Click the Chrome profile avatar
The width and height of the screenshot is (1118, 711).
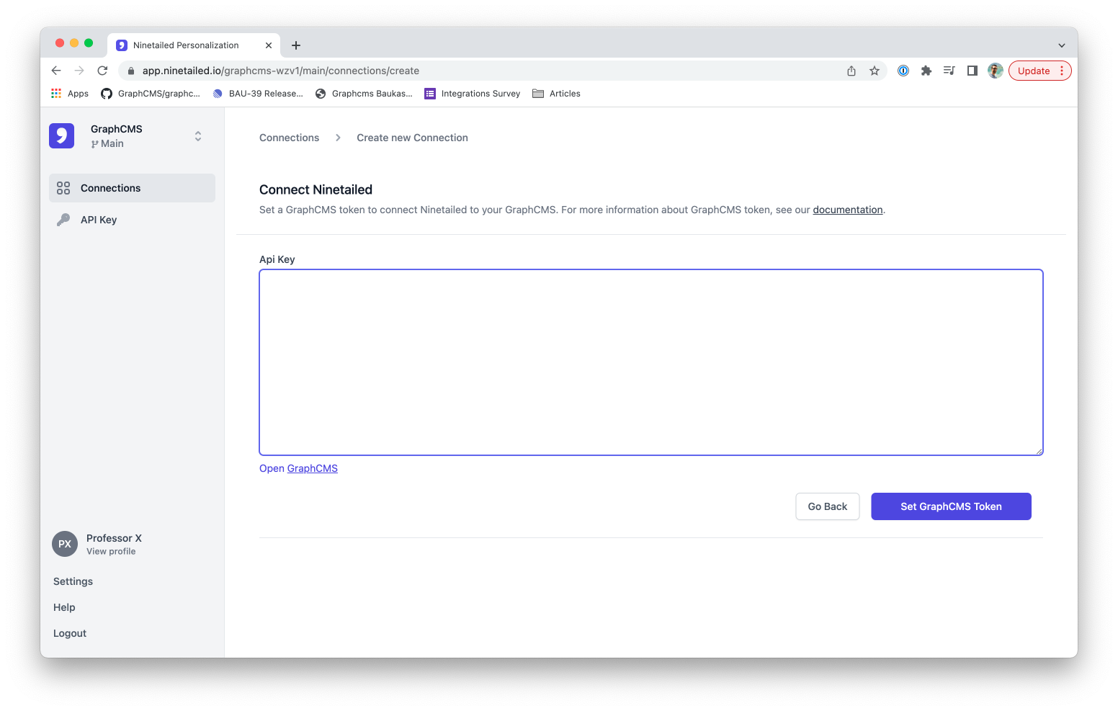[996, 71]
